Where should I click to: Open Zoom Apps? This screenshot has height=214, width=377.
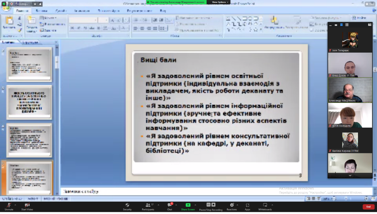click(248, 207)
